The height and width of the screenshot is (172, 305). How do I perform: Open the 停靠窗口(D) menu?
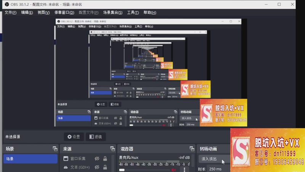[64, 13]
